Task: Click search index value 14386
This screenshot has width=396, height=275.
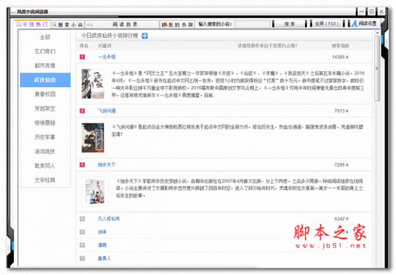Action: (339, 57)
